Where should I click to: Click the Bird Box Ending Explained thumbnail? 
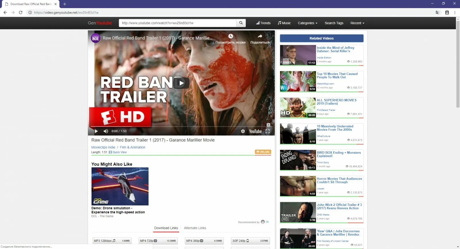pos(298,160)
